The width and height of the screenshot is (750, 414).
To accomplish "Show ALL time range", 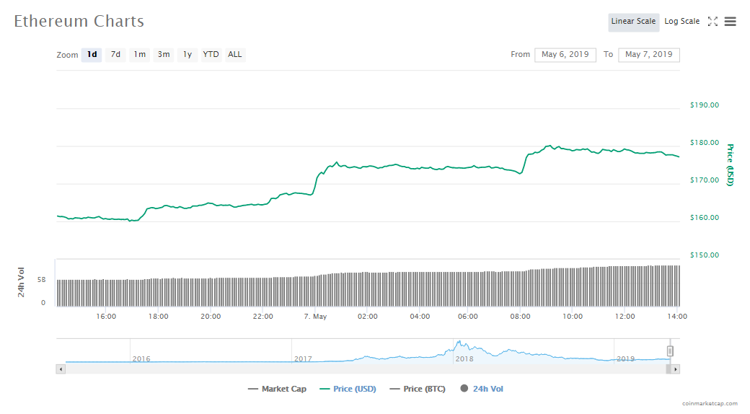I will coord(235,55).
